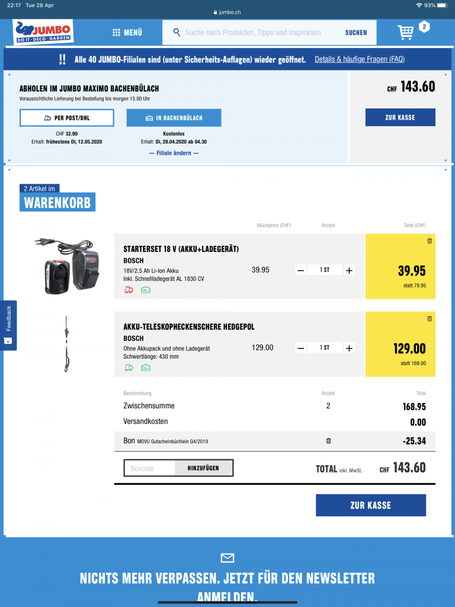The width and height of the screenshot is (455, 607).
Task: Click HINZUFÜGEN to add bon code
Action: pos(204,468)
